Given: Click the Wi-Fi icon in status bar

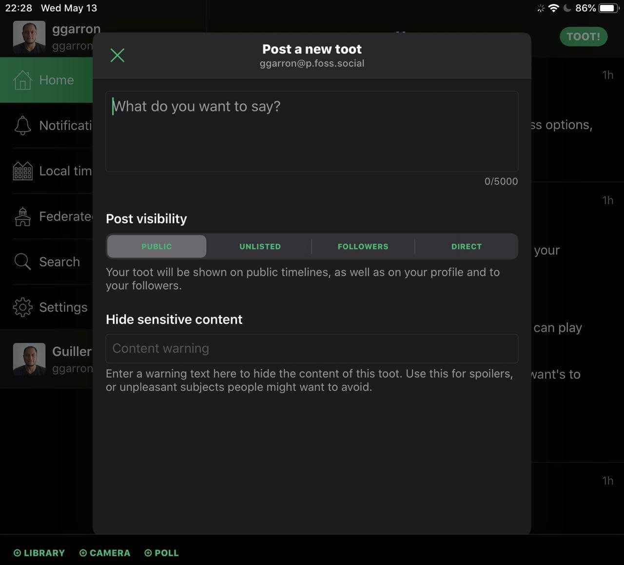Looking at the screenshot, I should [553, 8].
